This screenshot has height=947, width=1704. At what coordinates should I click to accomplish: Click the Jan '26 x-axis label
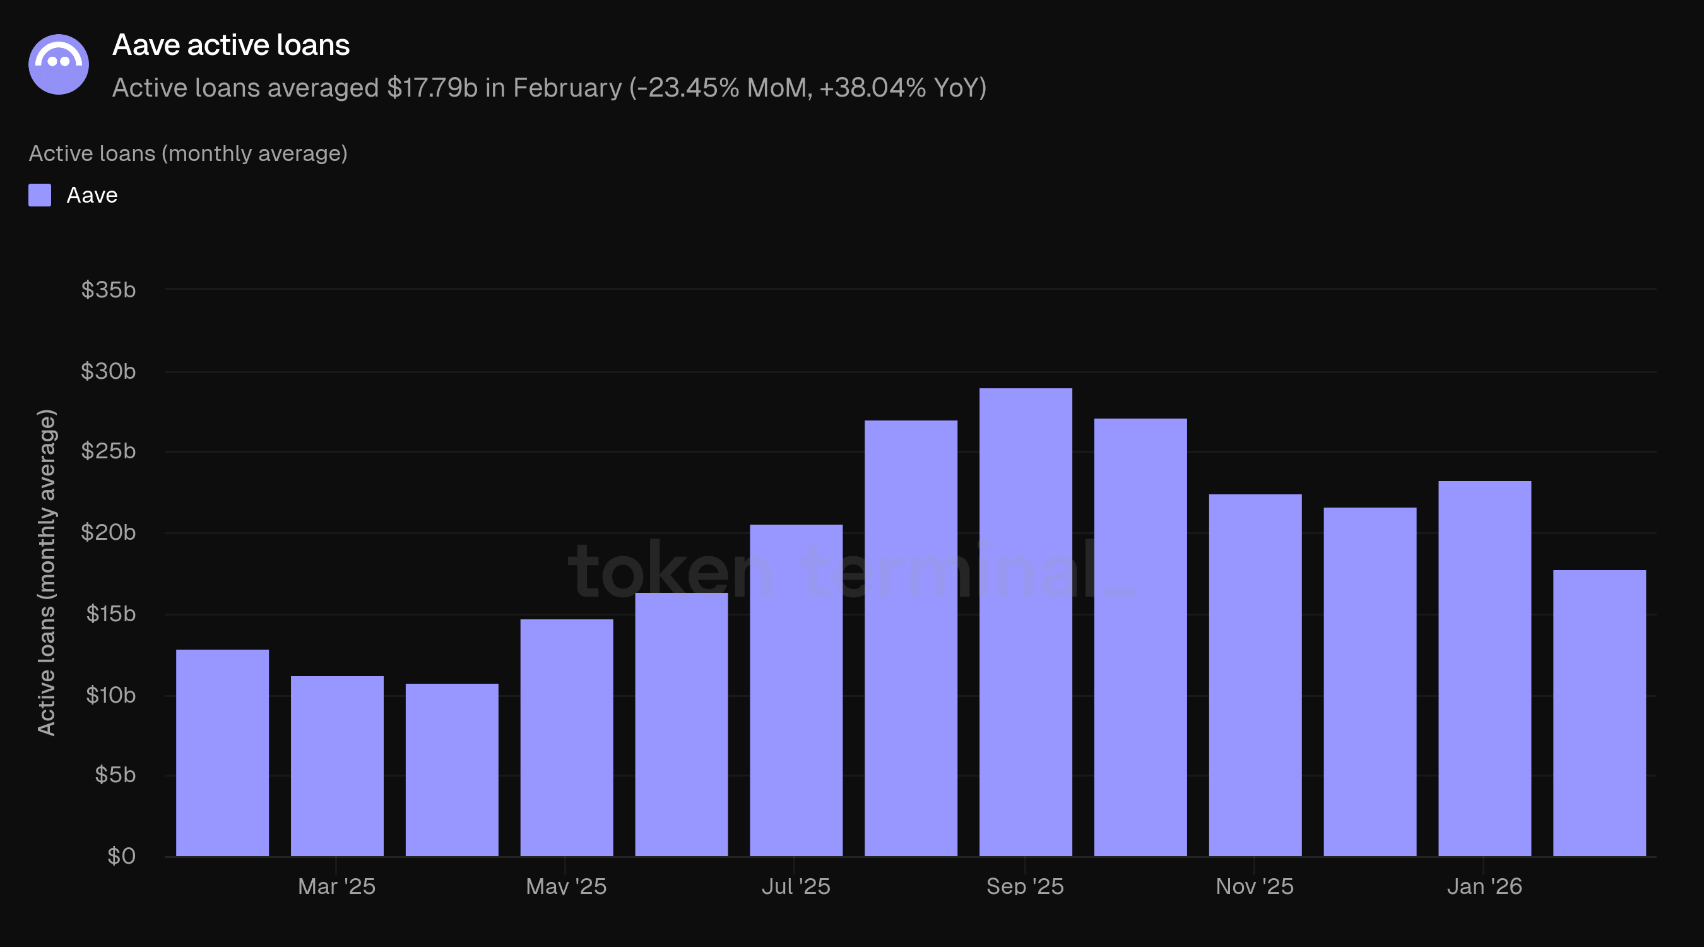point(1484,886)
